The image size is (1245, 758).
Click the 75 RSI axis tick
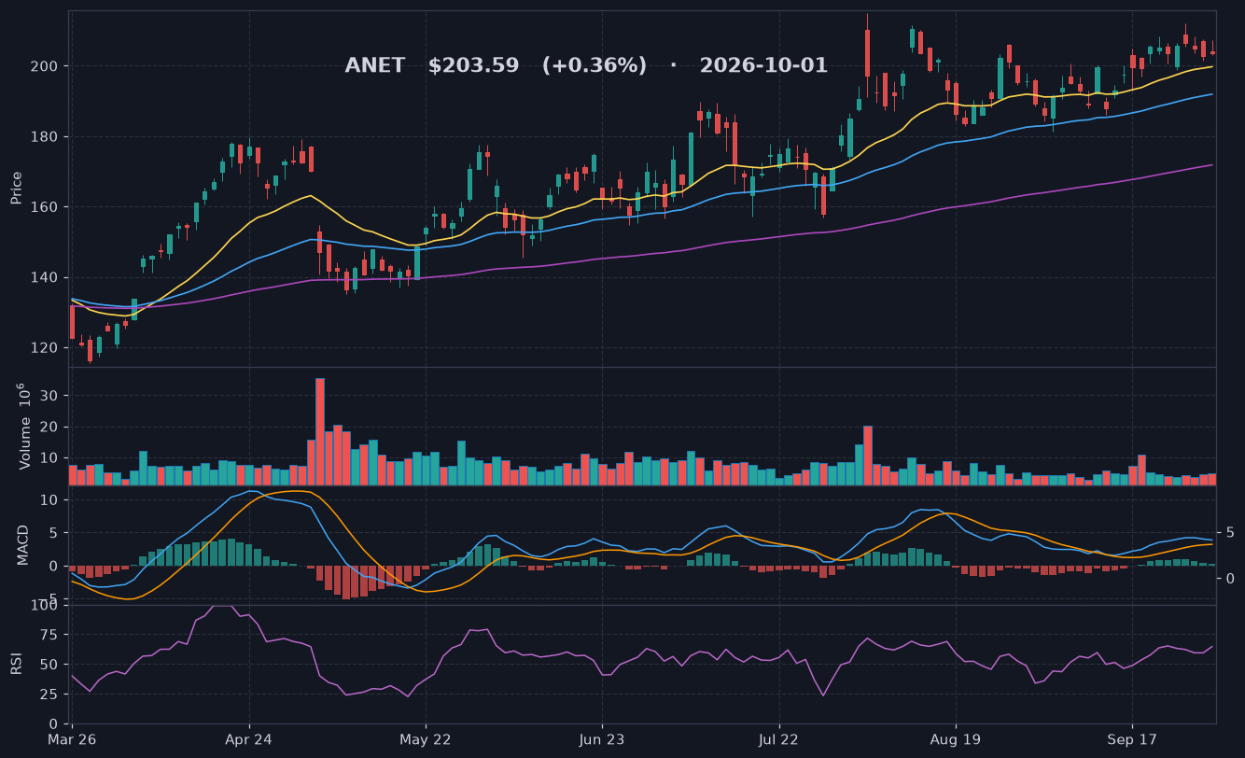click(x=51, y=635)
